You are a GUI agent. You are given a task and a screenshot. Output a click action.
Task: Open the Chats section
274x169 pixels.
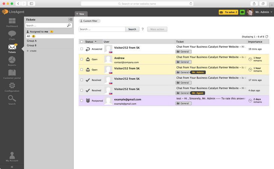click(x=12, y=35)
